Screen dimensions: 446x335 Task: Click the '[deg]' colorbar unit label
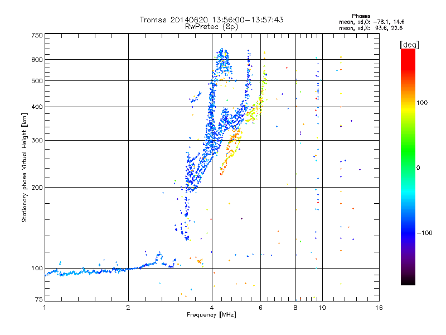pos(409,45)
